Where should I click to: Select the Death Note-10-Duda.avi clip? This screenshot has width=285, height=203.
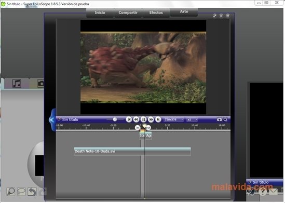(x=132, y=151)
